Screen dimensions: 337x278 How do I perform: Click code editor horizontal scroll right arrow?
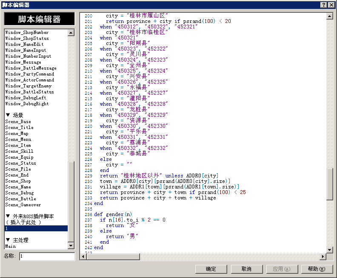tap(323, 256)
